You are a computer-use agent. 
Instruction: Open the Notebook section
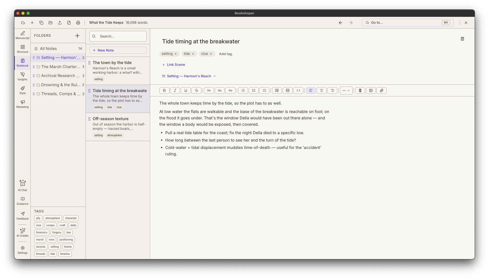pyautogui.click(x=22, y=63)
